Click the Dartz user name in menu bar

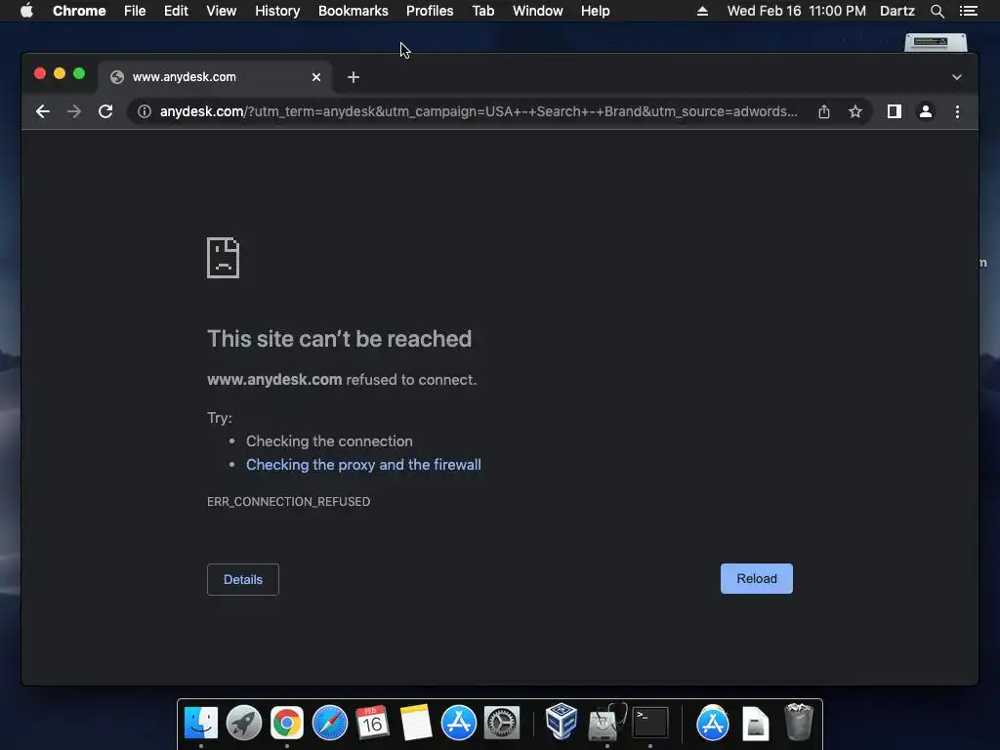point(897,11)
